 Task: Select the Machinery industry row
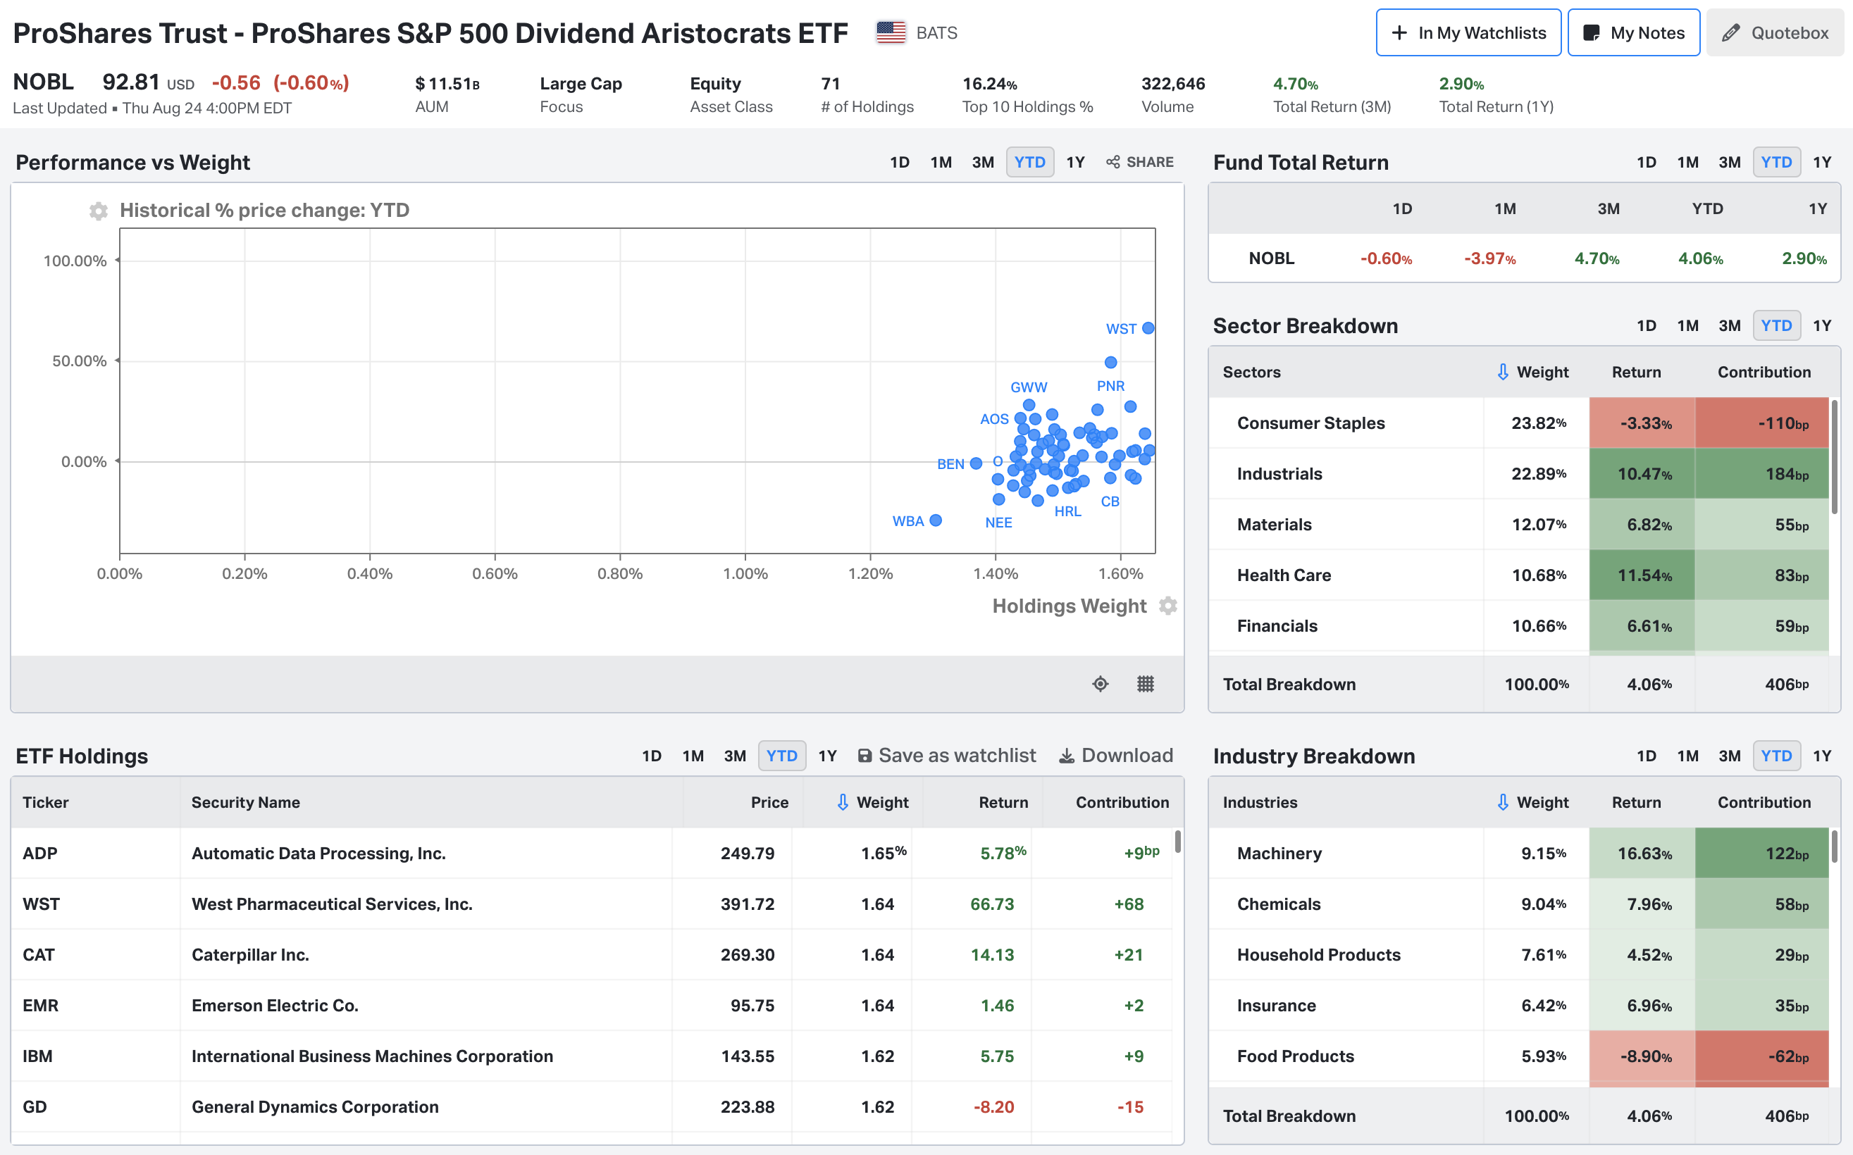pos(1519,854)
